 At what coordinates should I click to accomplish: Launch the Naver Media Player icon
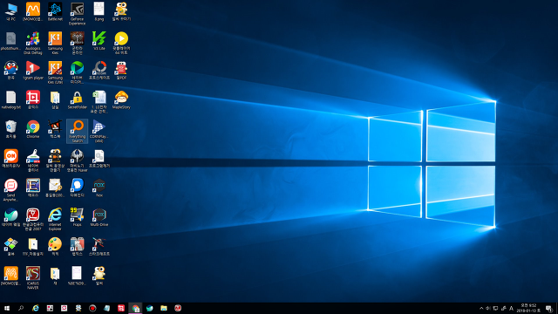[78, 72]
